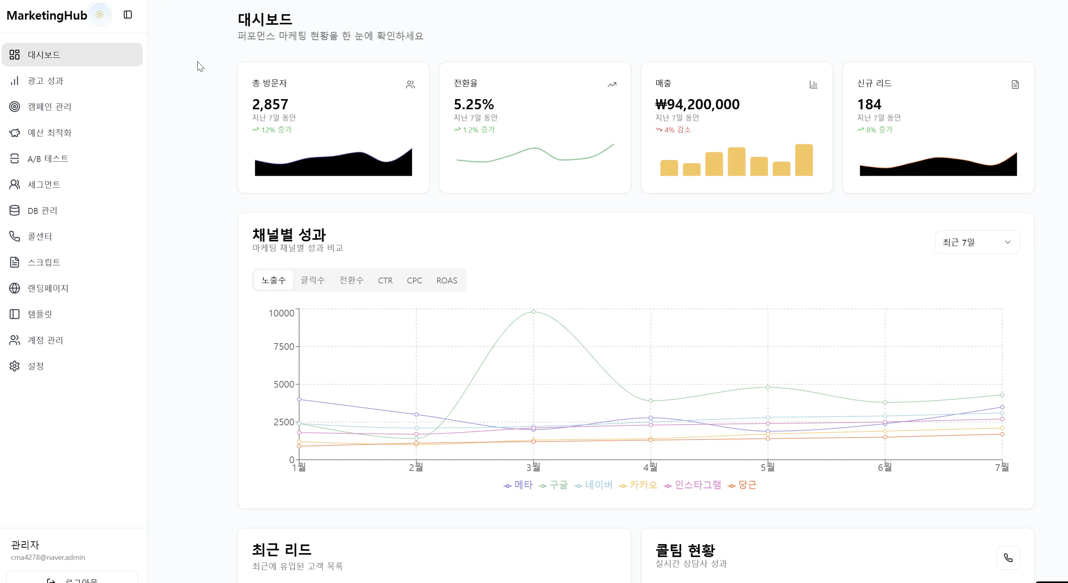Viewport: 1068px width, 583px height.
Task: Click the ₩94,200,000 revenue value
Action: [x=697, y=104]
